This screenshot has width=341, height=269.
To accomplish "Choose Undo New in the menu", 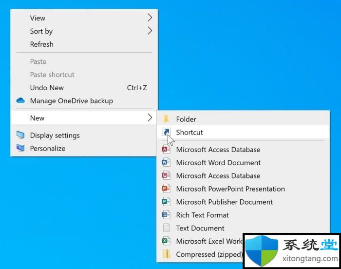I will pos(84,88).
